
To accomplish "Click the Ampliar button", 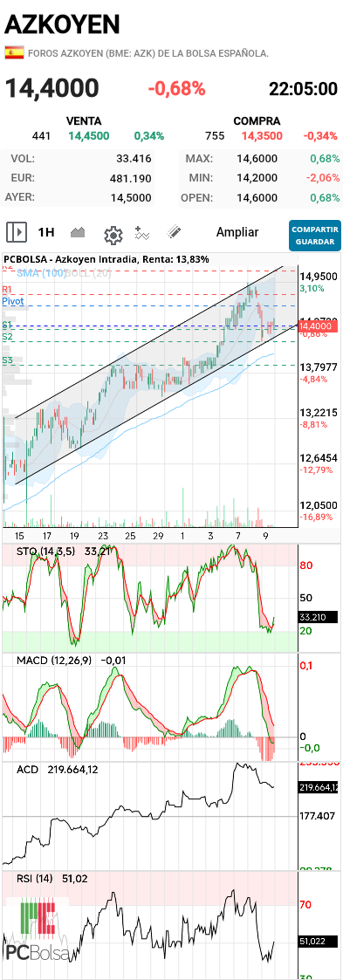I will (237, 232).
